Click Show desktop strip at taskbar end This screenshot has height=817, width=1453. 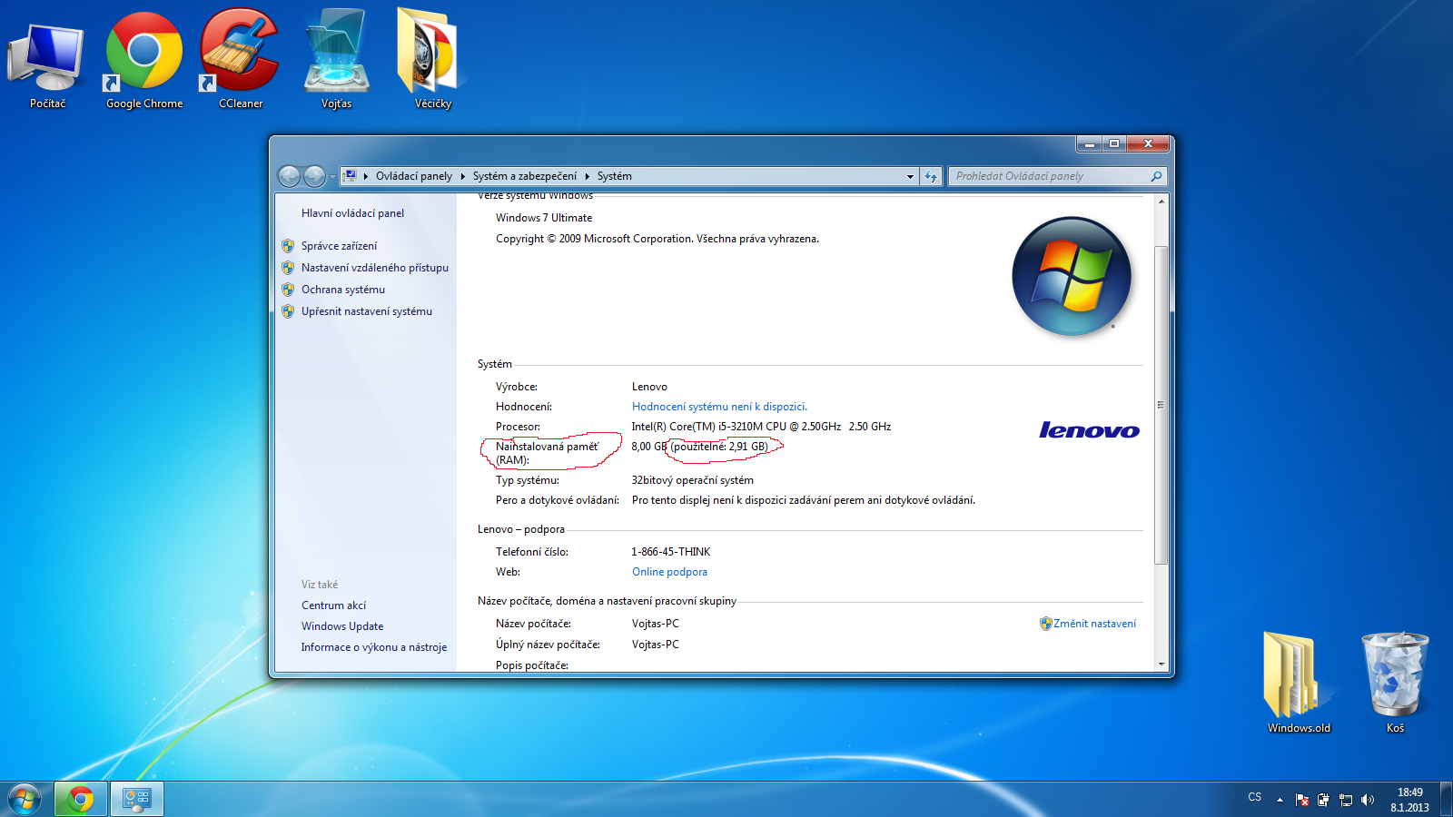click(1446, 799)
